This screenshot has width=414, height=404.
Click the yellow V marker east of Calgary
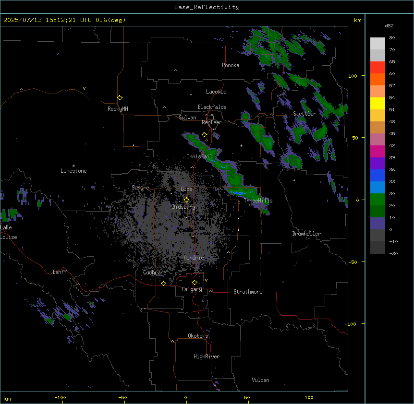(206, 280)
